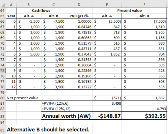Click the 0.60863 PVIF cell
This screenshot has height=134, width=168.
click(79, 38)
